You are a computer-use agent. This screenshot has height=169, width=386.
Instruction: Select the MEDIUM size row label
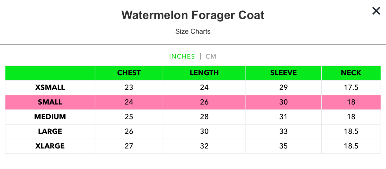point(50,117)
